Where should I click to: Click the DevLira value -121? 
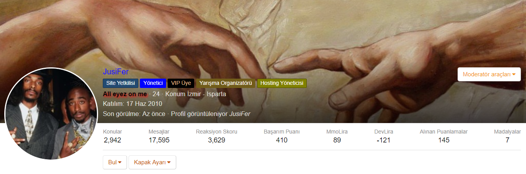(383, 140)
